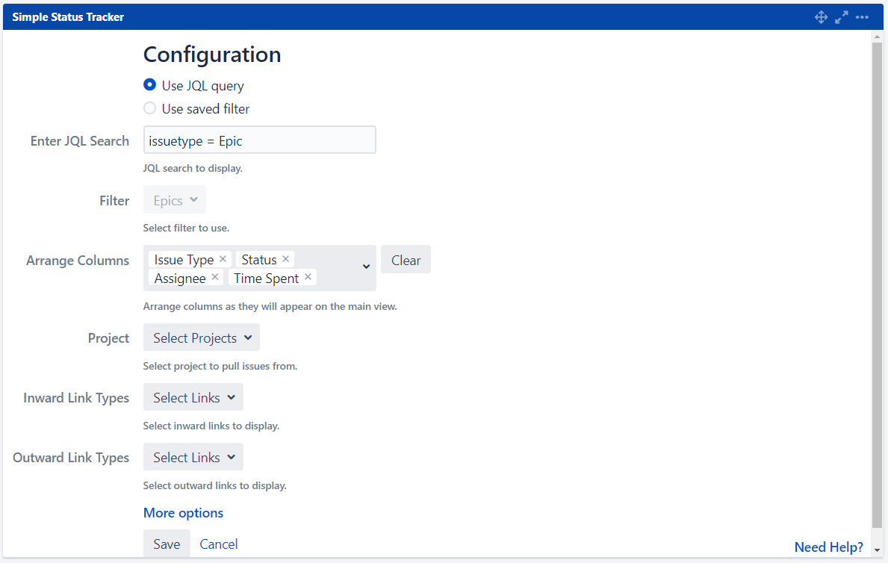This screenshot has width=888, height=563.
Task: Open the Outward Link Types Select Links dropdown
Action: (193, 457)
